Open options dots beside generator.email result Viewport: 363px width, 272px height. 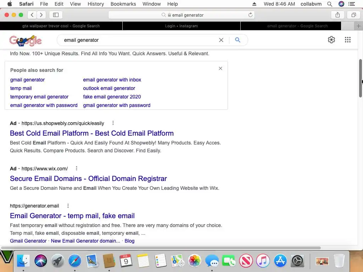pyautogui.click(x=68, y=206)
